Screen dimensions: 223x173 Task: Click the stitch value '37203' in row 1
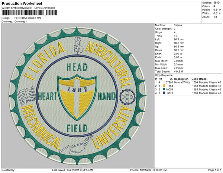(x=169, y=82)
